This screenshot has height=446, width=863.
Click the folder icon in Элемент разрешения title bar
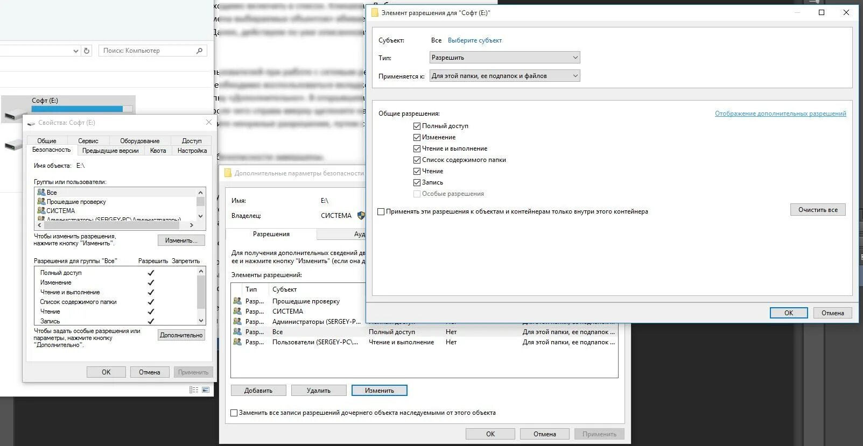point(375,12)
